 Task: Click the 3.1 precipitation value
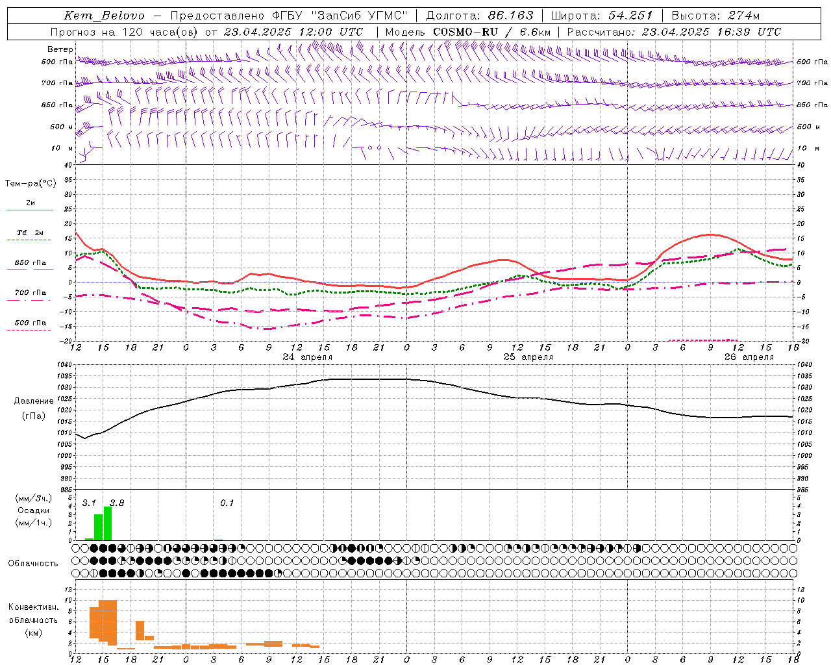click(x=89, y=503)
